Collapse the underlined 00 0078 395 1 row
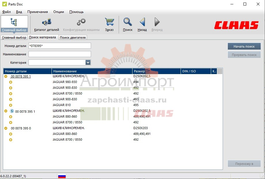 (x=6, y=76)
